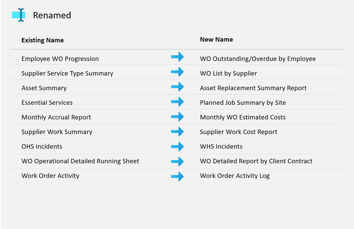Click the arrow next to Essential Services
354x229 pixels.
177,102
